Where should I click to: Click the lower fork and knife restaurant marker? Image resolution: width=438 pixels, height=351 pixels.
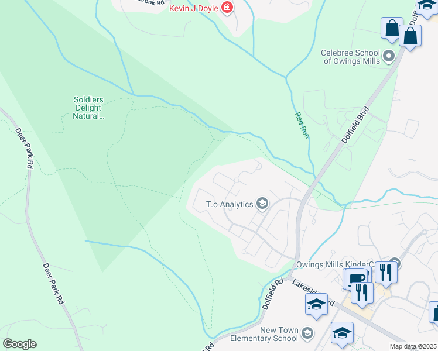pos(362,294)
